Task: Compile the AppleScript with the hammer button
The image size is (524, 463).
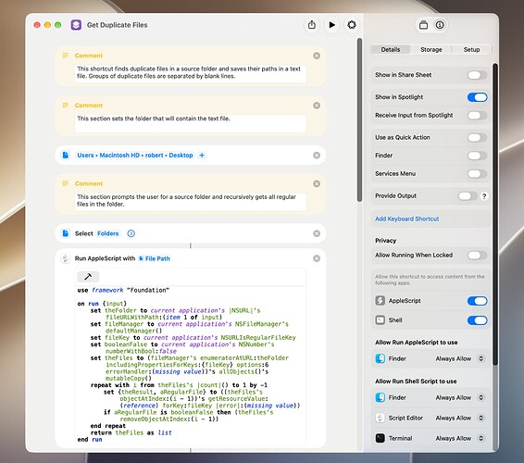Action: pyautogui.click(x=88, y=277)
